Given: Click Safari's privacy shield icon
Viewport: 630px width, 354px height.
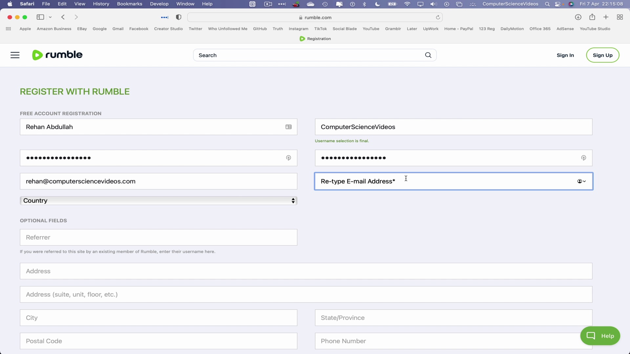Looking at the screenshot, I should coord(179,17).
